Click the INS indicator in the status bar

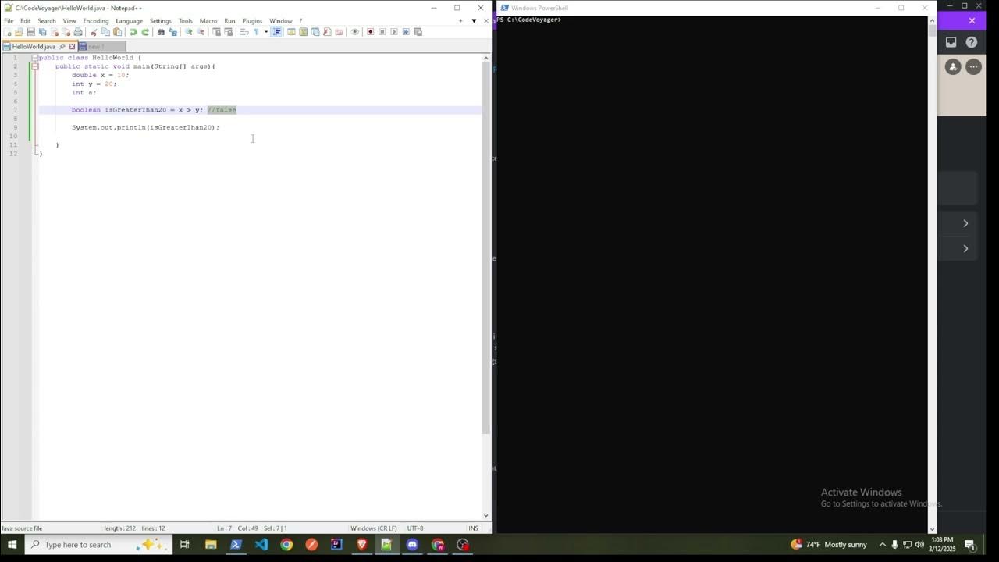473,528
